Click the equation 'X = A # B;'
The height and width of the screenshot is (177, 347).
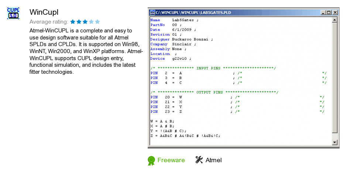point(162,126)
